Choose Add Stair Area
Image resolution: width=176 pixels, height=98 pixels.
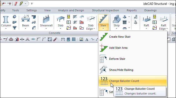point(133,48)
